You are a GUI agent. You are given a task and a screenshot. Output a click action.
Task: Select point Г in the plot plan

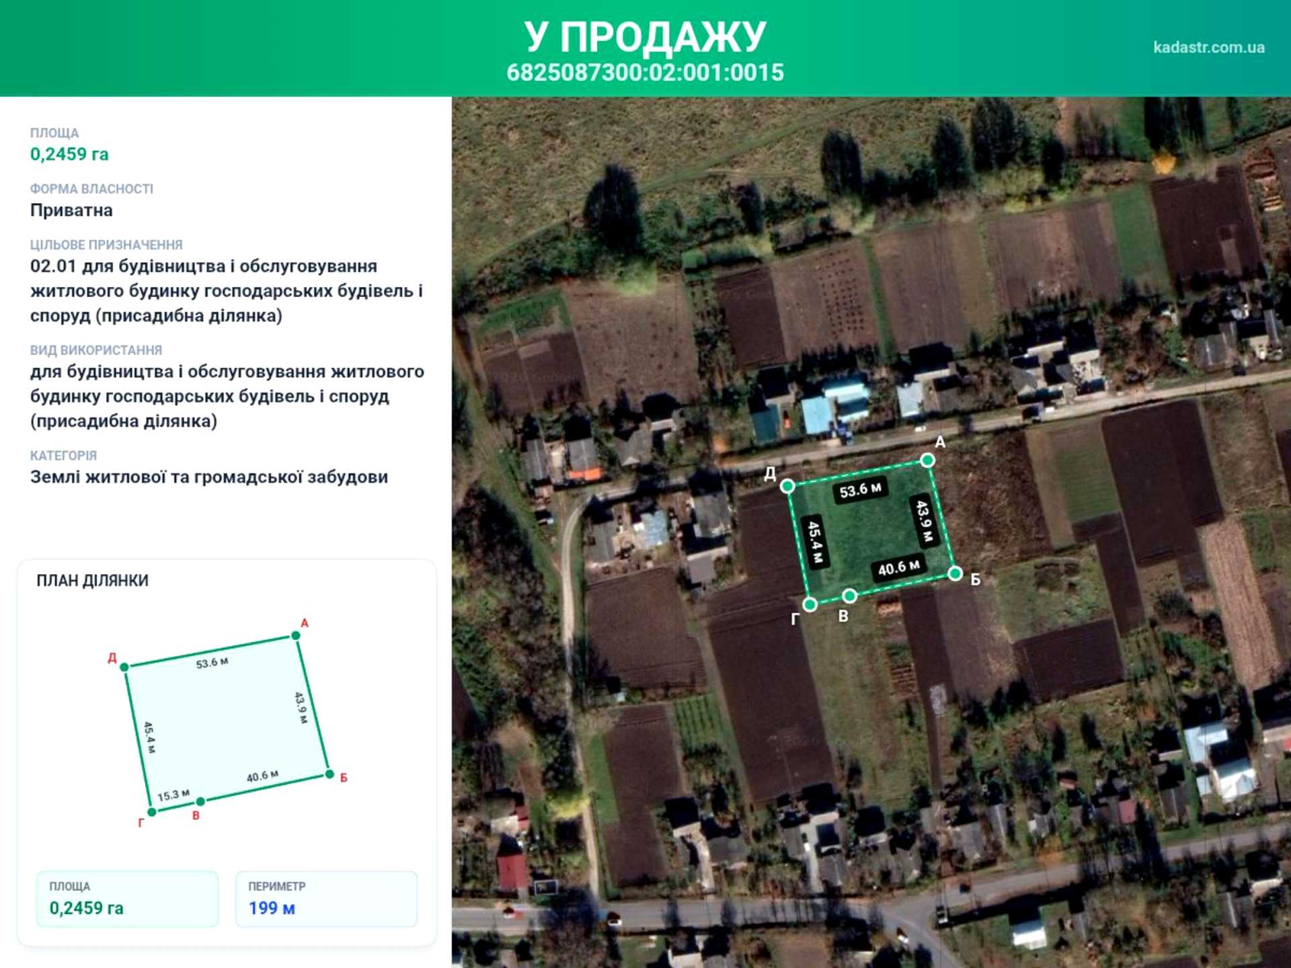tap(152, 812)
